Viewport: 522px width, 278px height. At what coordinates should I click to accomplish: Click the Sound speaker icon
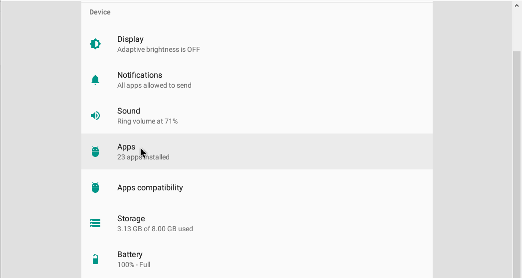click(95, 116)
